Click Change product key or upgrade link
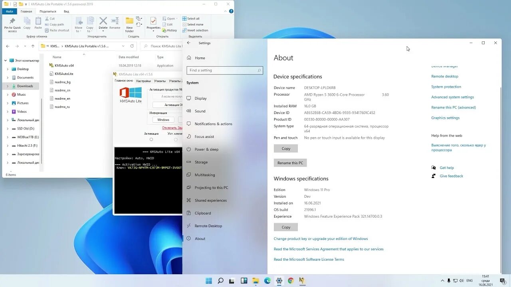 321,239
